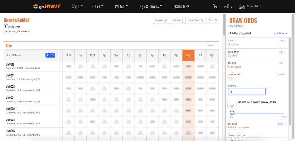Select the 7pt column header
Viewport: 295px width, 141px height.
coord(128,55)
